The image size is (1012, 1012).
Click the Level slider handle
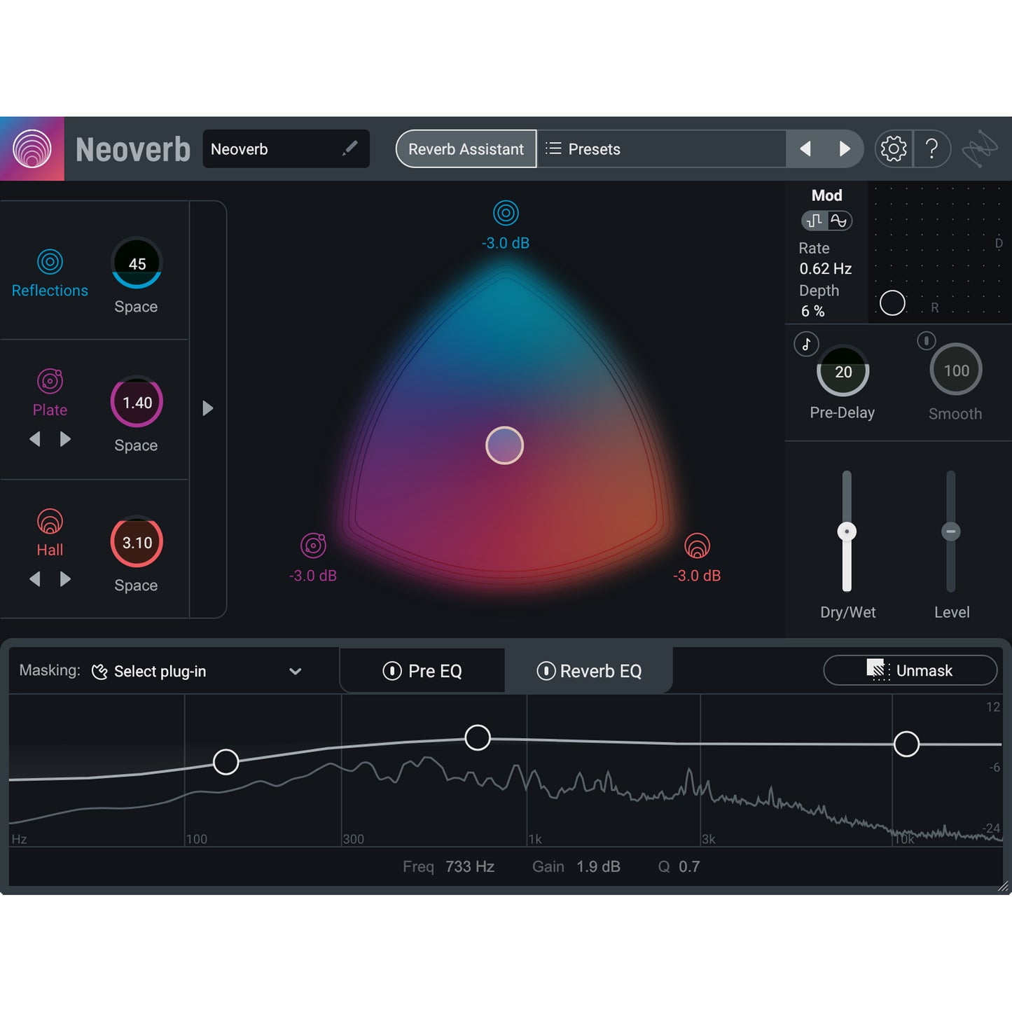[x=950, y=532]
